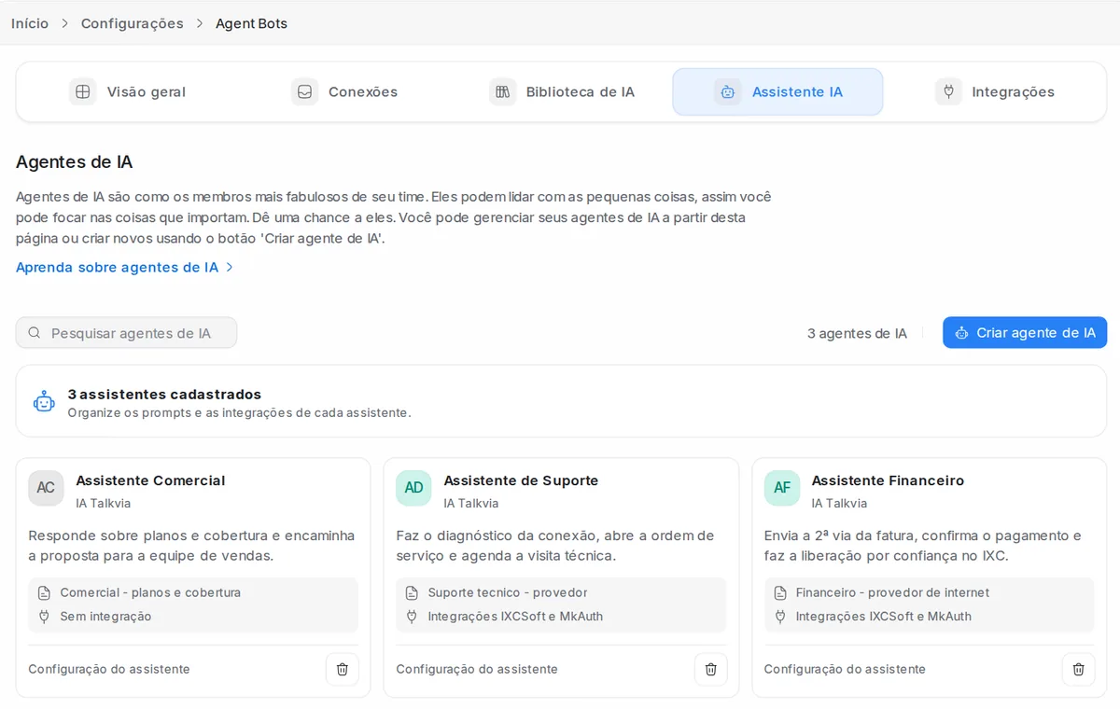Click plug icon in Assistente de Suporte card
The width and height of the screenshot is (1120, 709).
[412, 617]
